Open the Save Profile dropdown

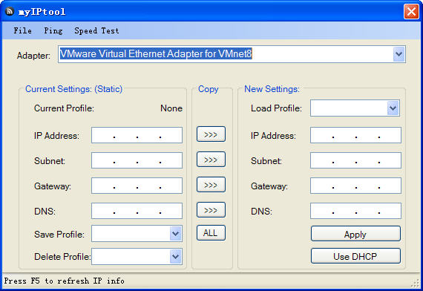pos(176,234)
